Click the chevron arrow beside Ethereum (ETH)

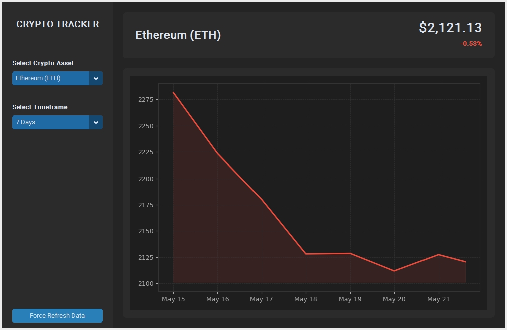click(x=96, y=78)
